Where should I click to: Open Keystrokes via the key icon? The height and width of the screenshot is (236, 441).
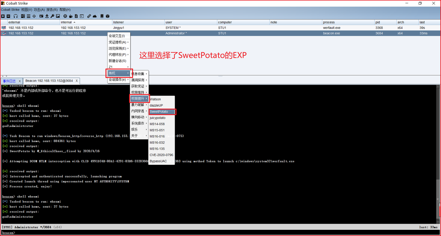pos(52,16)
